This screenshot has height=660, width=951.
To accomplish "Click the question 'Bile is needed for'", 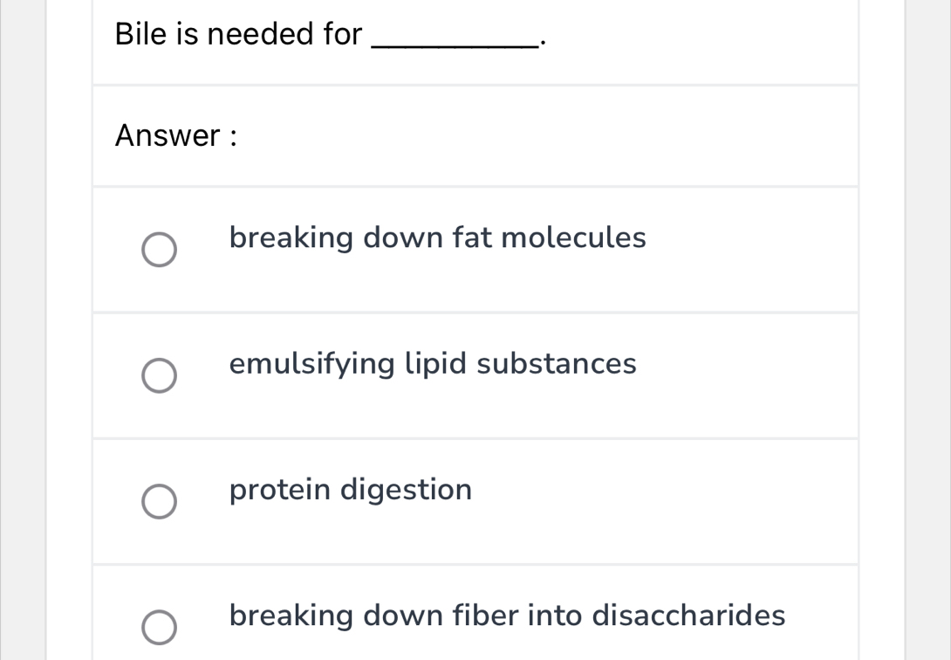I will (236, 34).
